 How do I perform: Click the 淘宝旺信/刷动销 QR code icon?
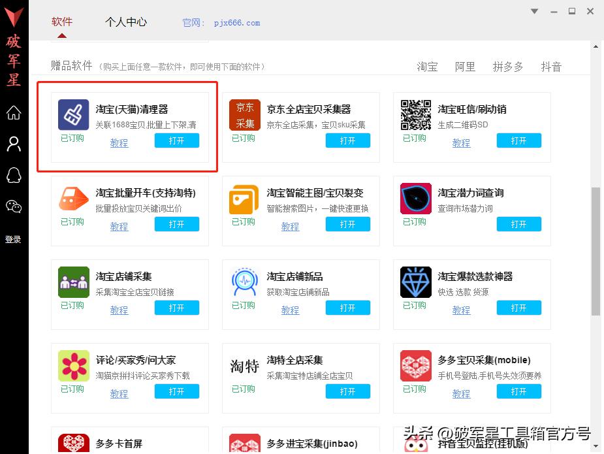(415, 115)
